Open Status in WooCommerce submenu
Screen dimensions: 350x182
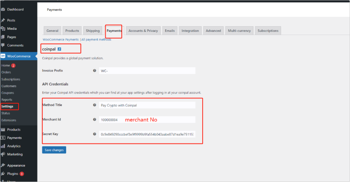coord(6,113)
